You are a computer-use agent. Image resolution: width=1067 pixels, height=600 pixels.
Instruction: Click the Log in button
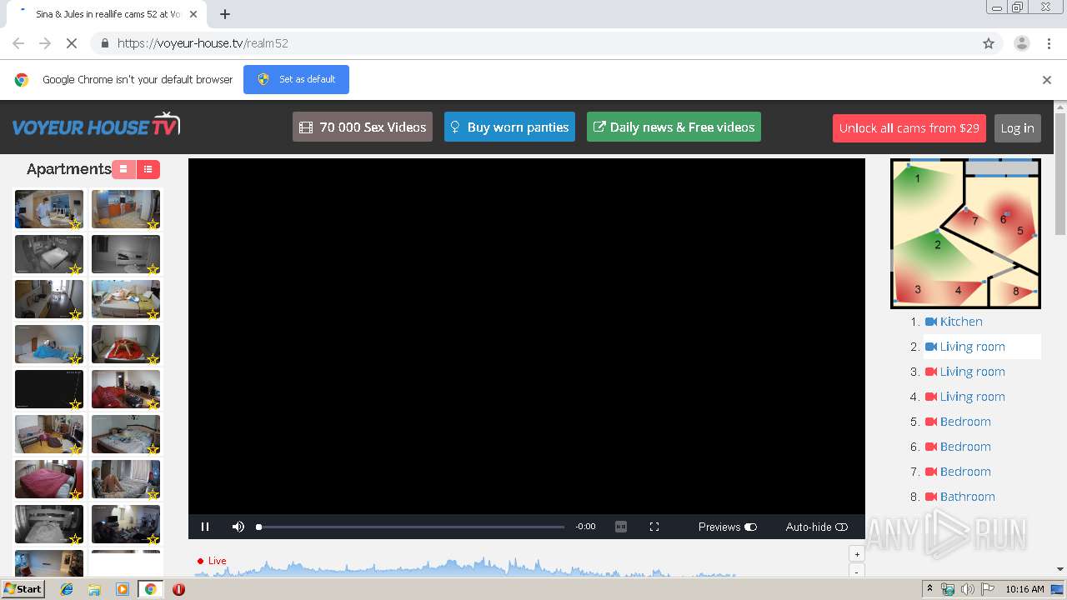1017,127
